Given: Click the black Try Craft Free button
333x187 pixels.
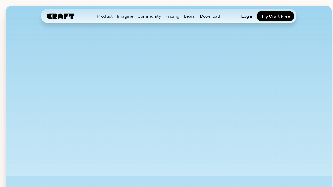Looking at the screenshot, I should tap(275, 16).
